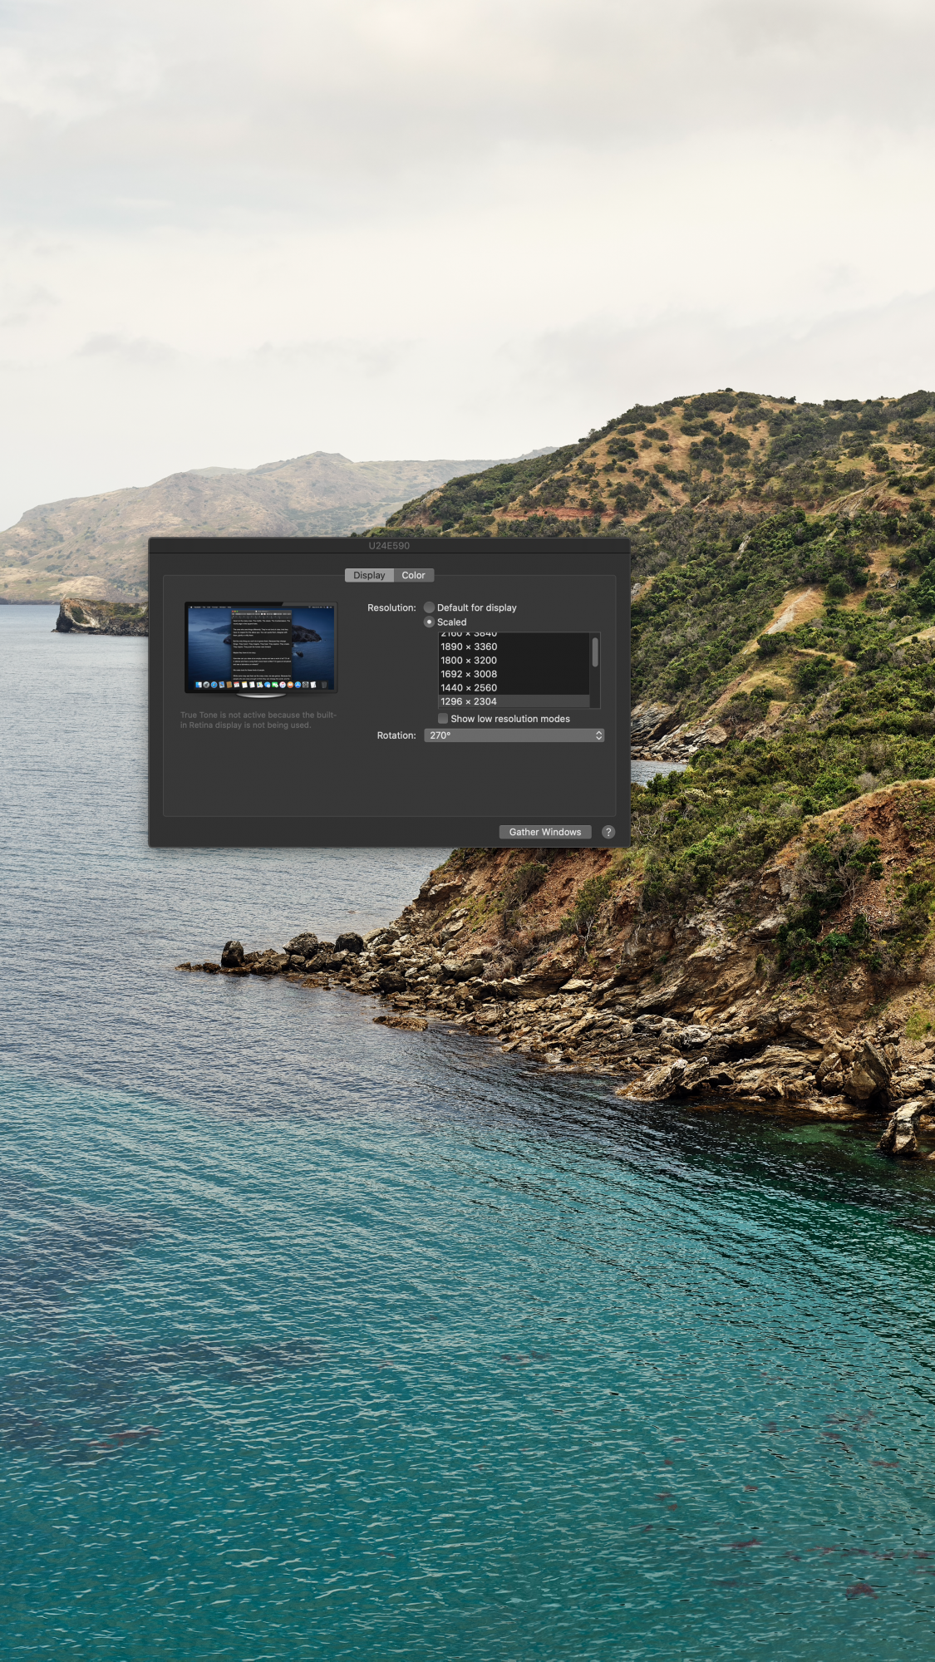This screenshot has width=935, height=1662.
Task: Click the display preview thumbnail
Action: point(261,649)
